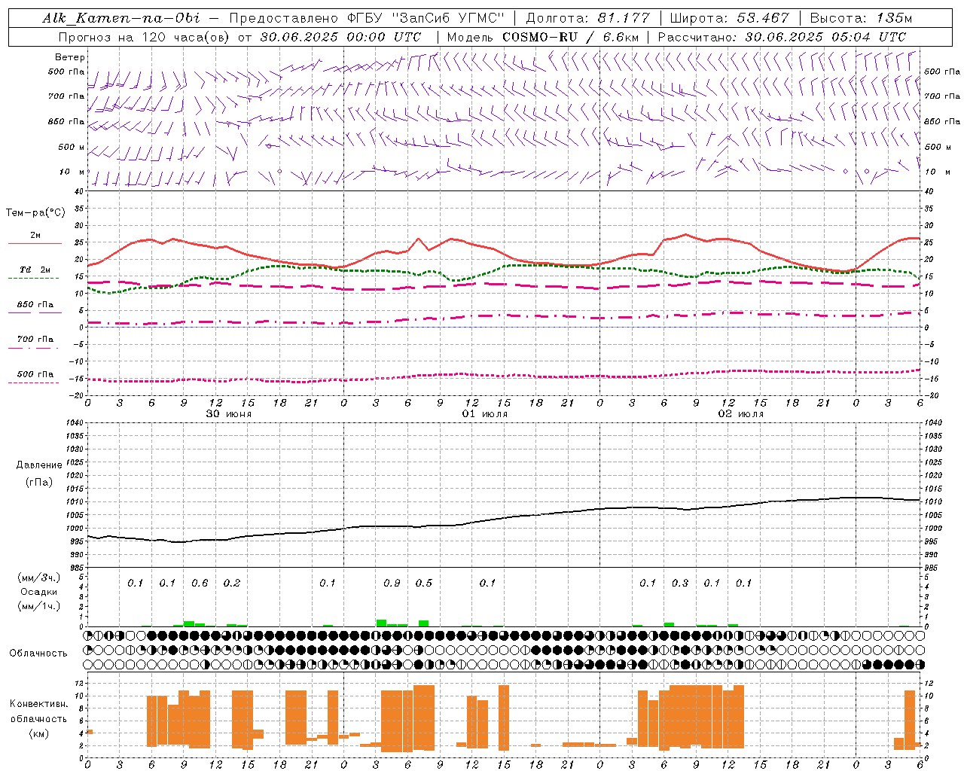The image size is (964, 771).
Task: Click the 0.5 precipitation value
Action: click(424, 584)
